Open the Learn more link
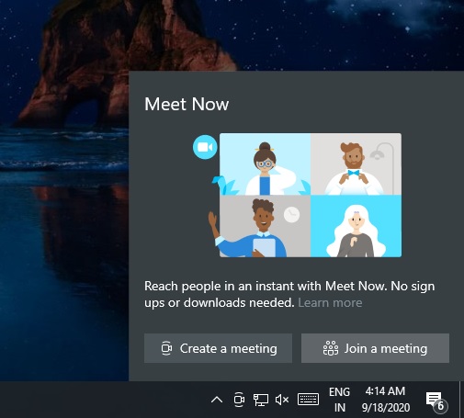 coord(330,302)
